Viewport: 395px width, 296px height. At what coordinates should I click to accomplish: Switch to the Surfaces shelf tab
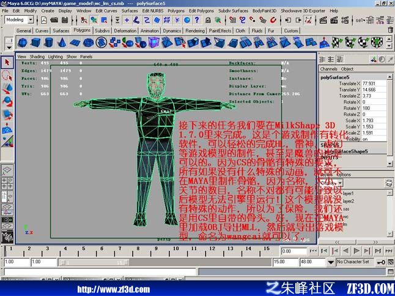tap(61, 31)
